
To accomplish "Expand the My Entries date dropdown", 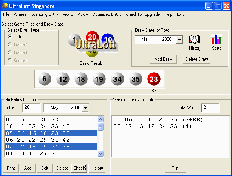I will coord(85,108).
